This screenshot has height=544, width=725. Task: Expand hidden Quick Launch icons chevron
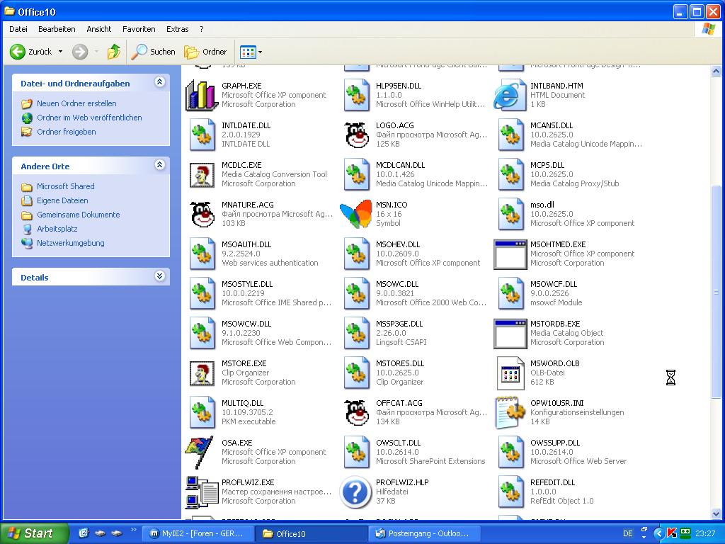(134, 529)
